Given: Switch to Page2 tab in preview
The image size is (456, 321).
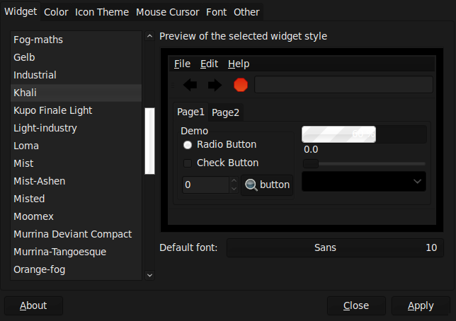Looking at the screenshot, I should (225, 112).
